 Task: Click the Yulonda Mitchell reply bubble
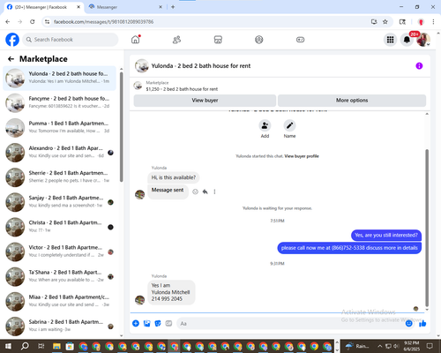coord(171,292)
